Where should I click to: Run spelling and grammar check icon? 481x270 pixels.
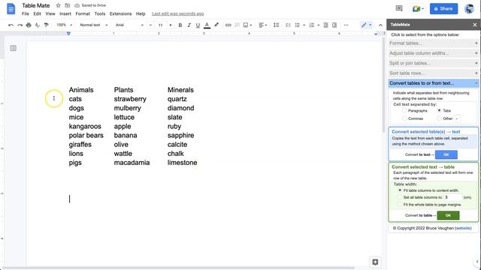pyautogui.click(x=38, y=25)
